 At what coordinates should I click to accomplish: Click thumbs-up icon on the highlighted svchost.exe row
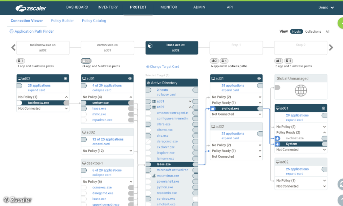coord(213,108)
